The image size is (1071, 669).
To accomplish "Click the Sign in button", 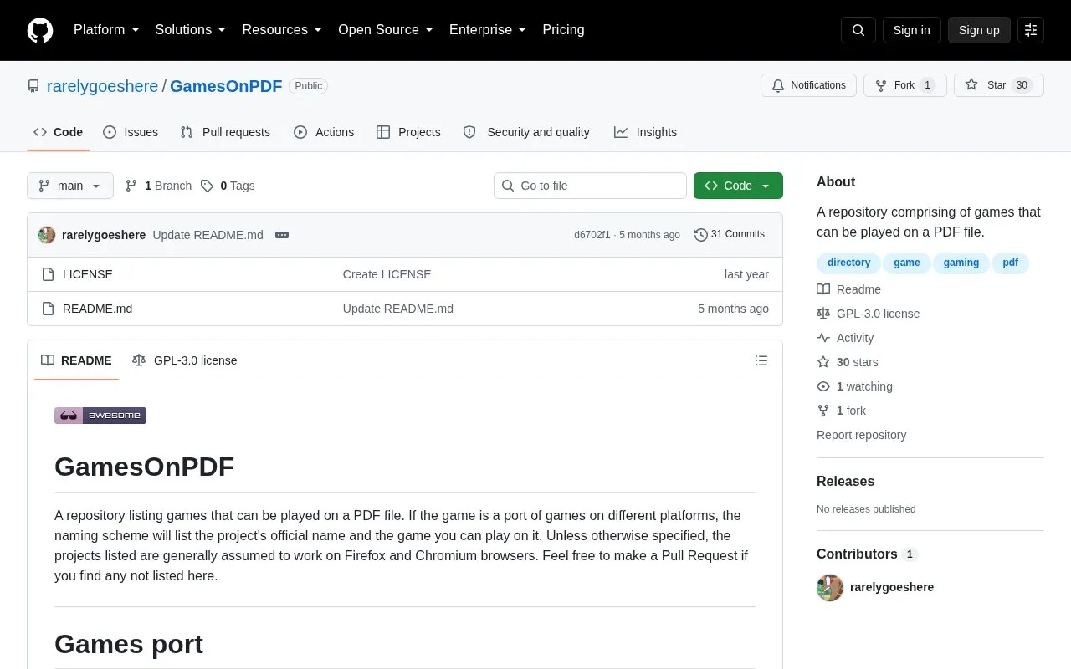I will click(x=911, y=30).
